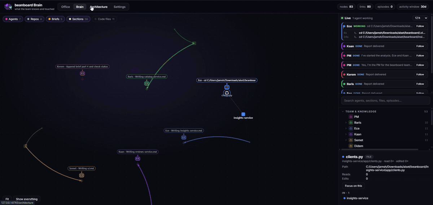Image resolution: width=433 pixels, height=205 pixels.
Task: Open the 12 h time range dropdown
Action: [x=421, y=18]
